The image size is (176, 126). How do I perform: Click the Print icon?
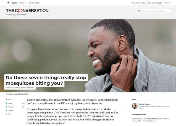point(7,114)
